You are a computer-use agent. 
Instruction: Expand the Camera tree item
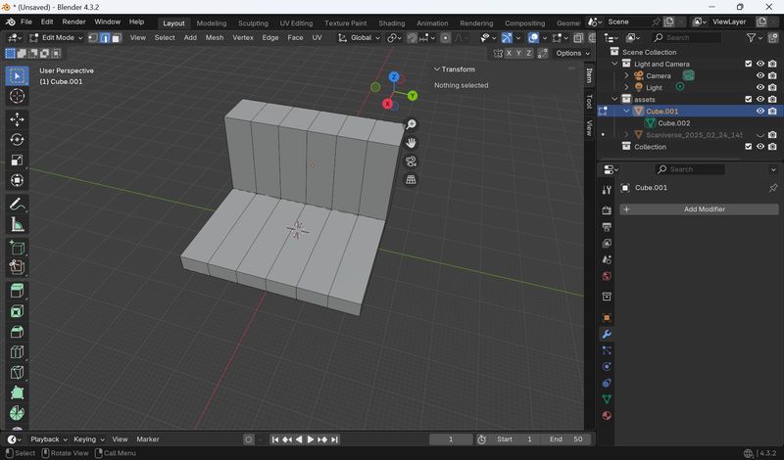pos(626,76)
